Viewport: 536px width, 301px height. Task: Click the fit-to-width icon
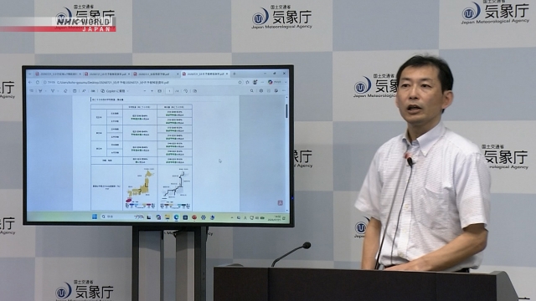[160, 91]
